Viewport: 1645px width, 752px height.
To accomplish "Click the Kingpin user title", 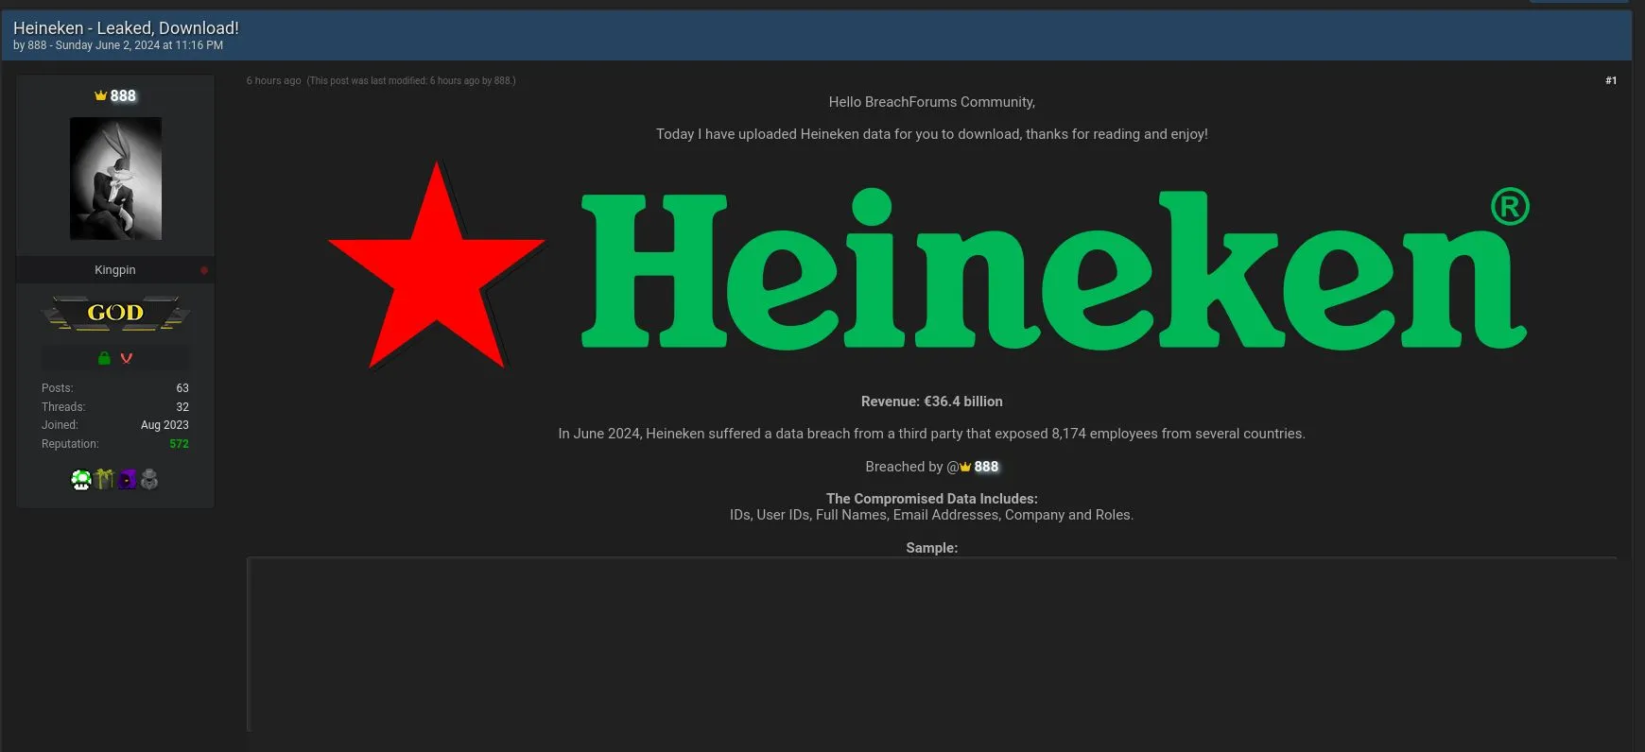I will 115,270.
